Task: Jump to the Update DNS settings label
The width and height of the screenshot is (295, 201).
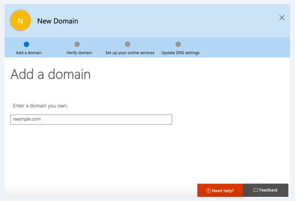Action: pyautogui.click(x=180, y=53)
